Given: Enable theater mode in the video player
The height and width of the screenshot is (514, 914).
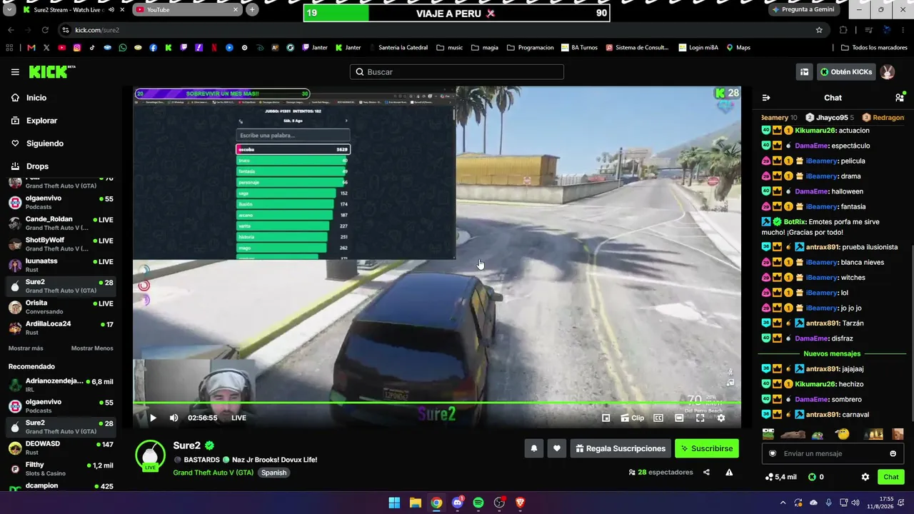Looking at the screenshot, I should [x=679, y=418].
